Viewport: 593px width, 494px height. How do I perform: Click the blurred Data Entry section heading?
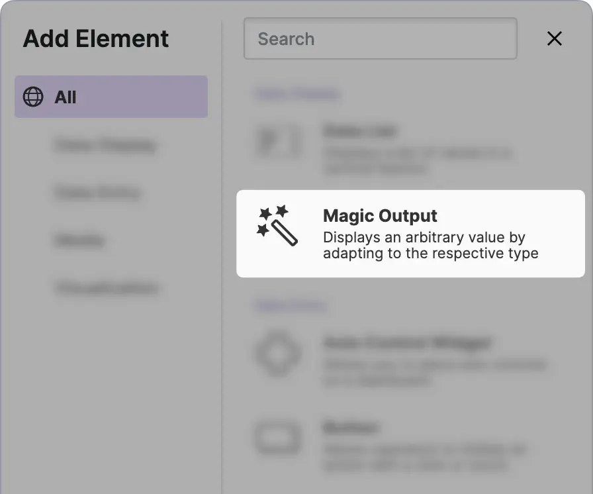click(290, 305)
